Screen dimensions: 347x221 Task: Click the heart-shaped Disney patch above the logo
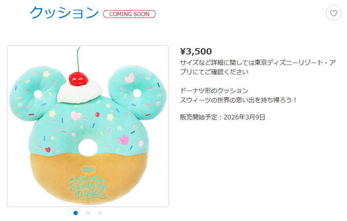click(x=88, y=170)
